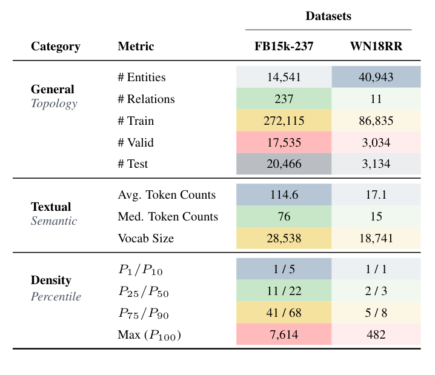Select the green cell showing 237

(x=284, y=99)
